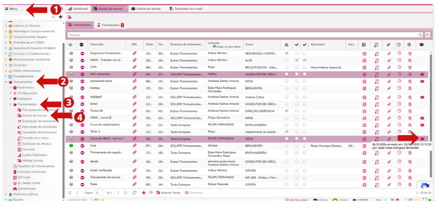Collapse the Treinamentos module in the sidebar
Screen dimensions: 438x209
click(5, 82)
